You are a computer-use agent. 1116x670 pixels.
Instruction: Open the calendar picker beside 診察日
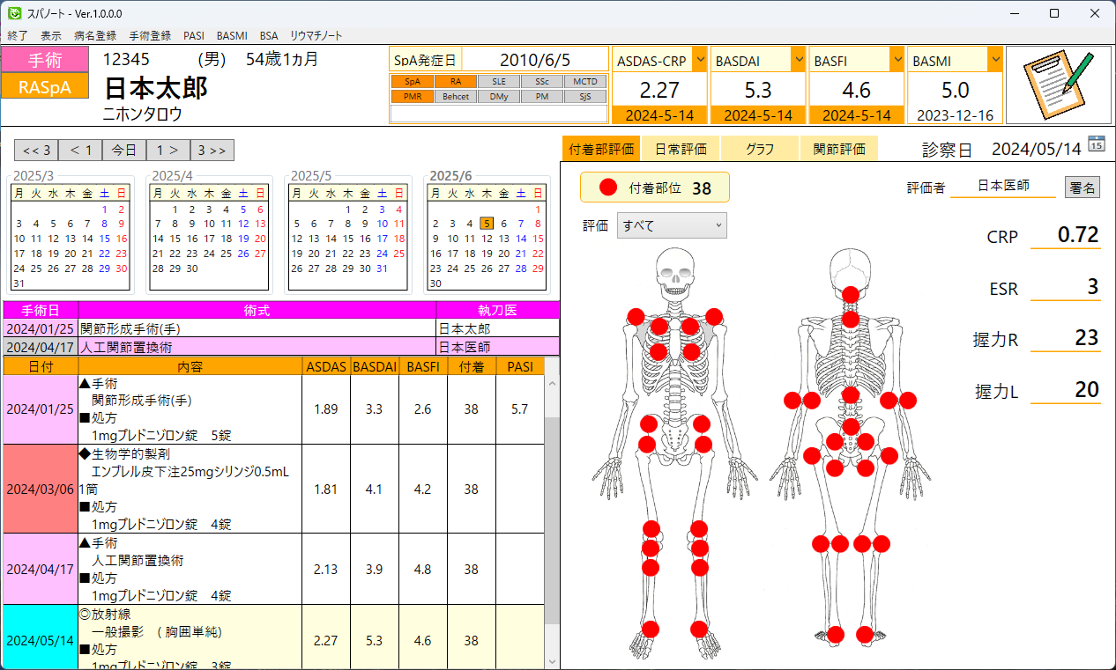click(x=1096, y=144)
